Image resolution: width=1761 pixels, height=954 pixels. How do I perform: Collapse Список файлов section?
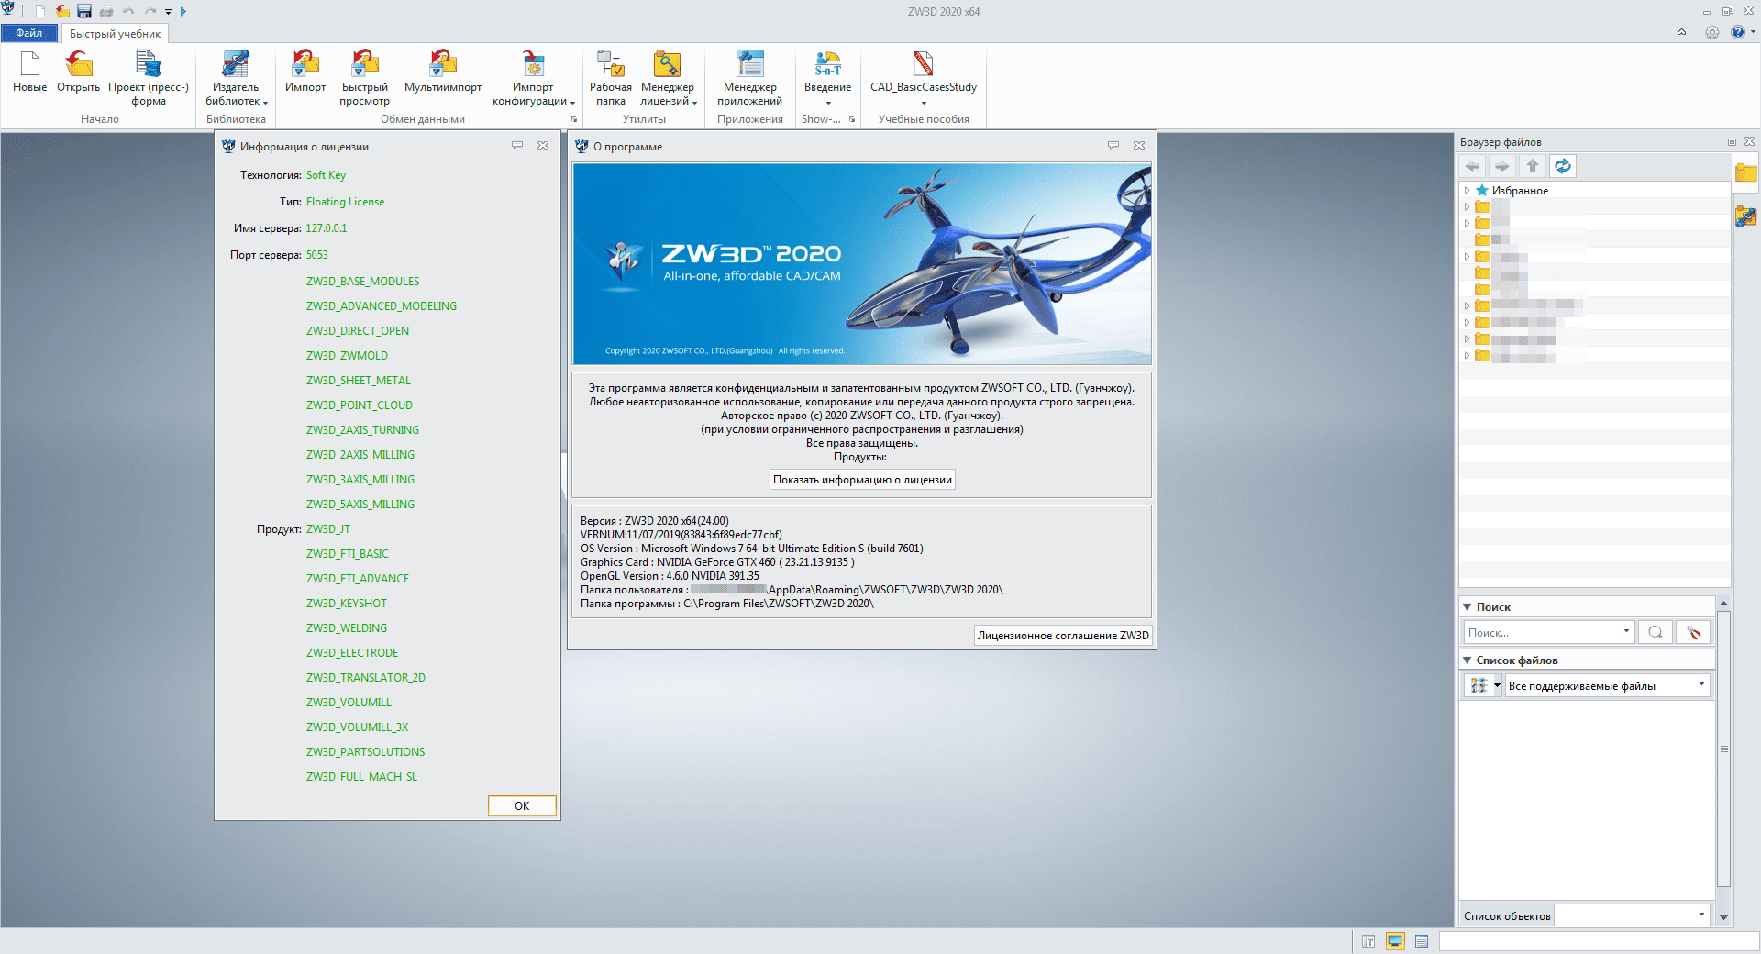point(1467,660)
